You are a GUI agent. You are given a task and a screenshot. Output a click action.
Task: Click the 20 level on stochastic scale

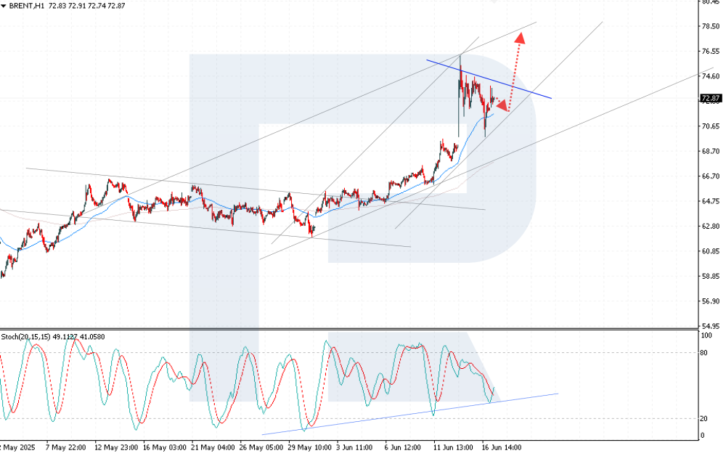tap(704, 418)
